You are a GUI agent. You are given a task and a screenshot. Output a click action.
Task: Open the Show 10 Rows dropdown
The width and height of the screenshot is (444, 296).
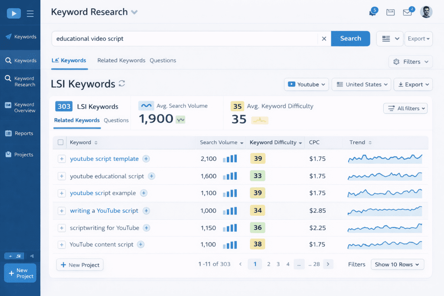pos(397,264)
